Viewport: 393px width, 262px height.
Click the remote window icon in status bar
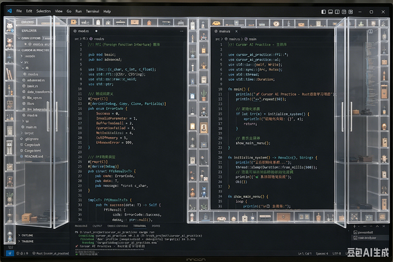tap(10, 253)
